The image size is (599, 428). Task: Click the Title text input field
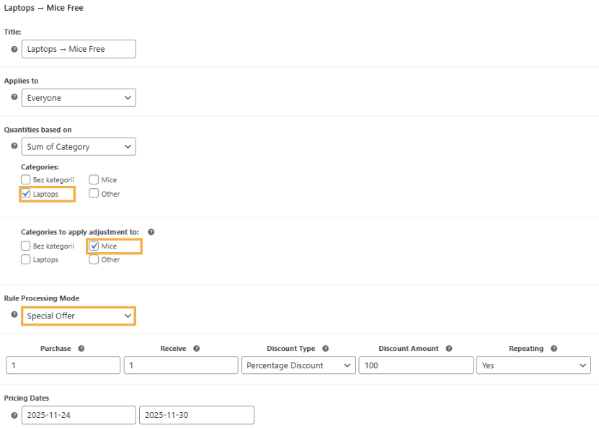click(79, 49)
